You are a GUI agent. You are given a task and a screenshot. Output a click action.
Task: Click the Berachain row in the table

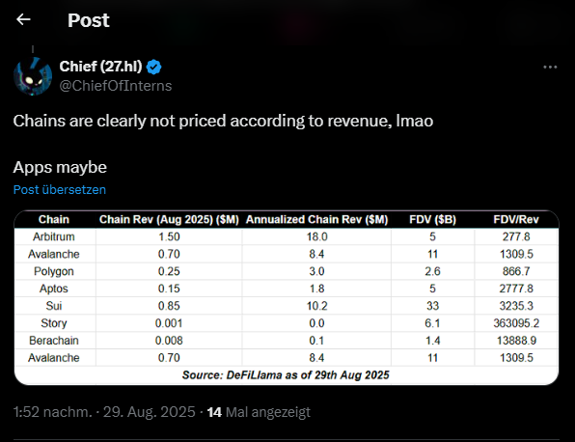pyautogui.click(x=287, y=341)
